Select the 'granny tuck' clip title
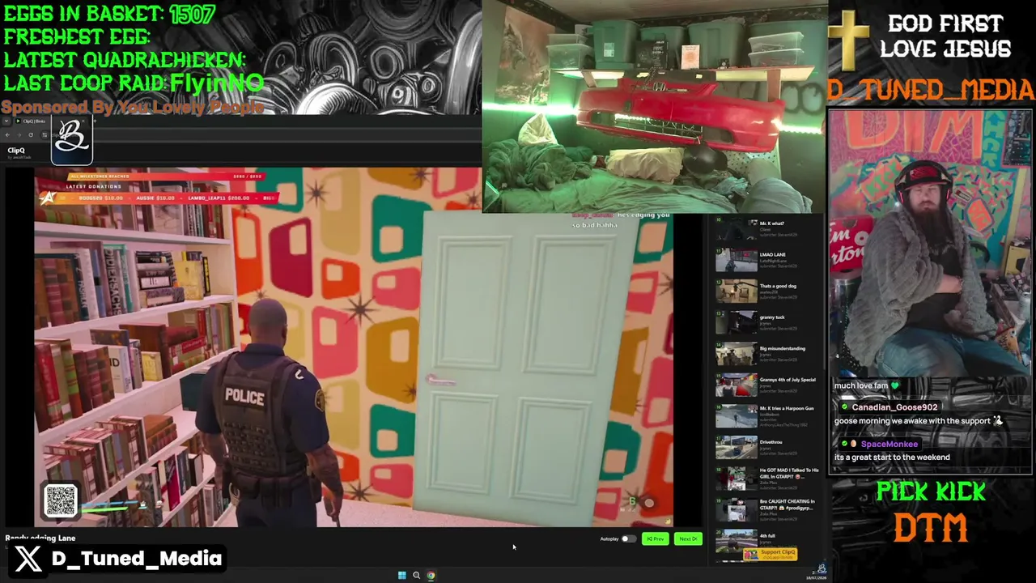Viewport: 1036px width, 583px height. pyautogui.click(x=772, y=317)
